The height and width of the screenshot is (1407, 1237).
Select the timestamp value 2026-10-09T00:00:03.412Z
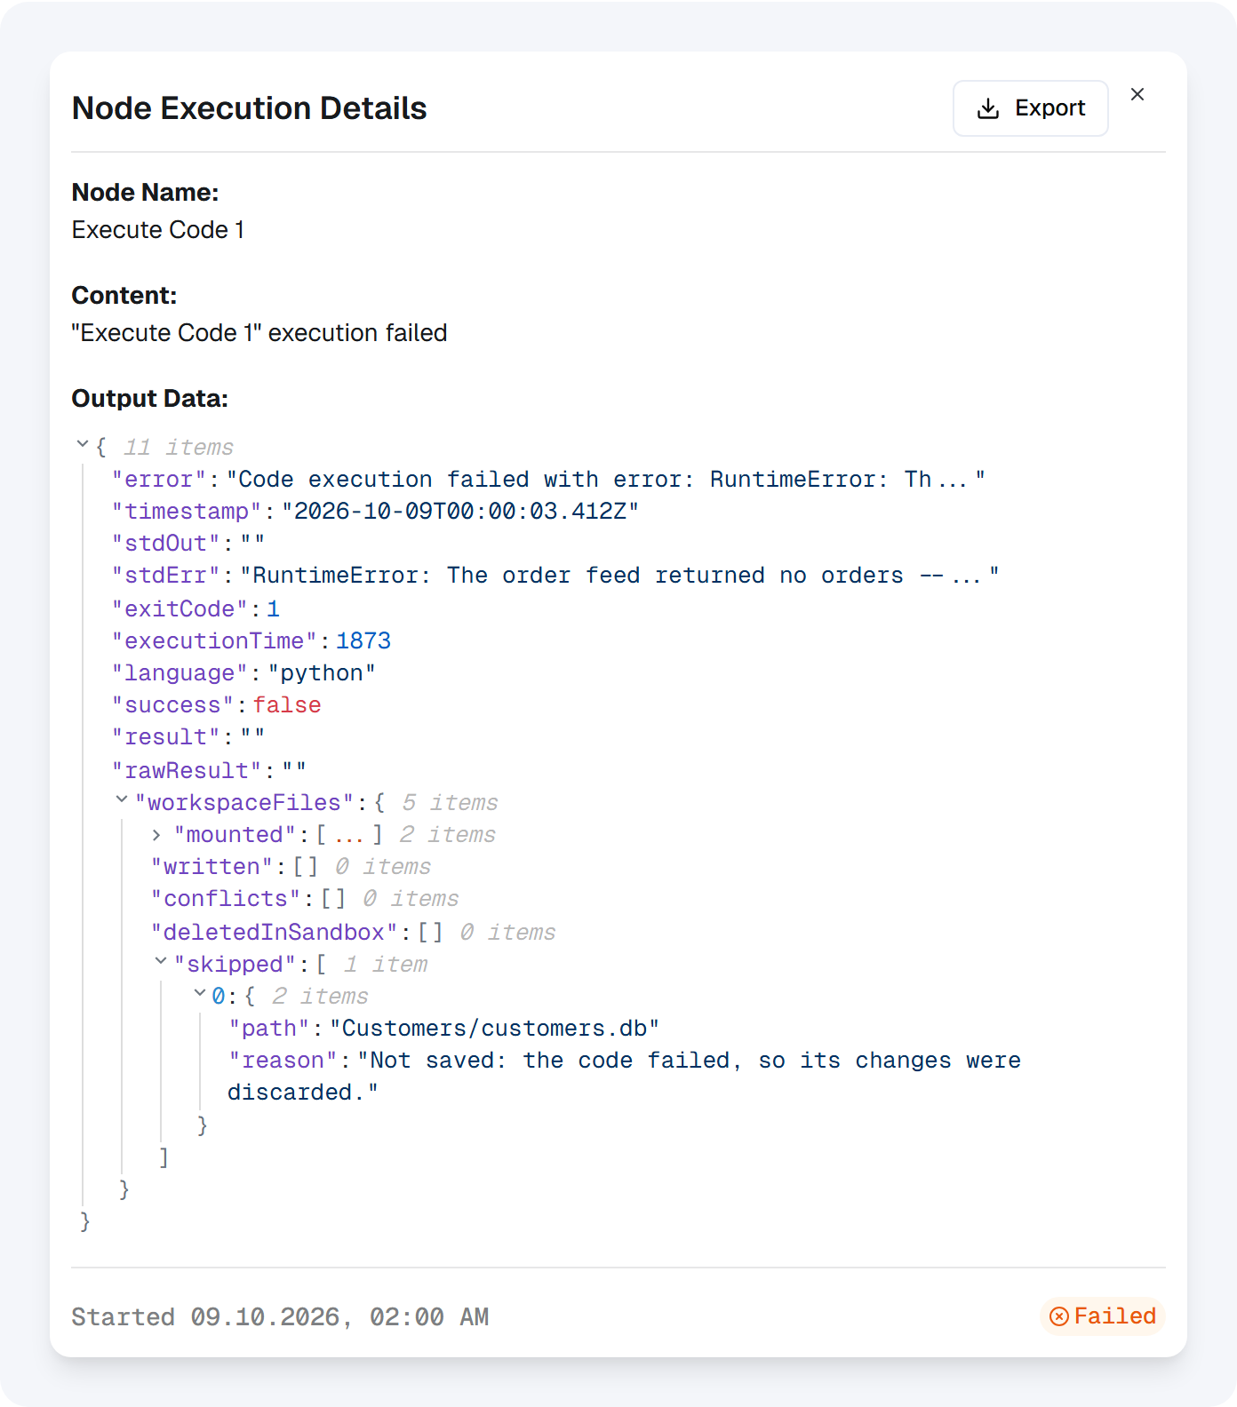coord(460,512)
